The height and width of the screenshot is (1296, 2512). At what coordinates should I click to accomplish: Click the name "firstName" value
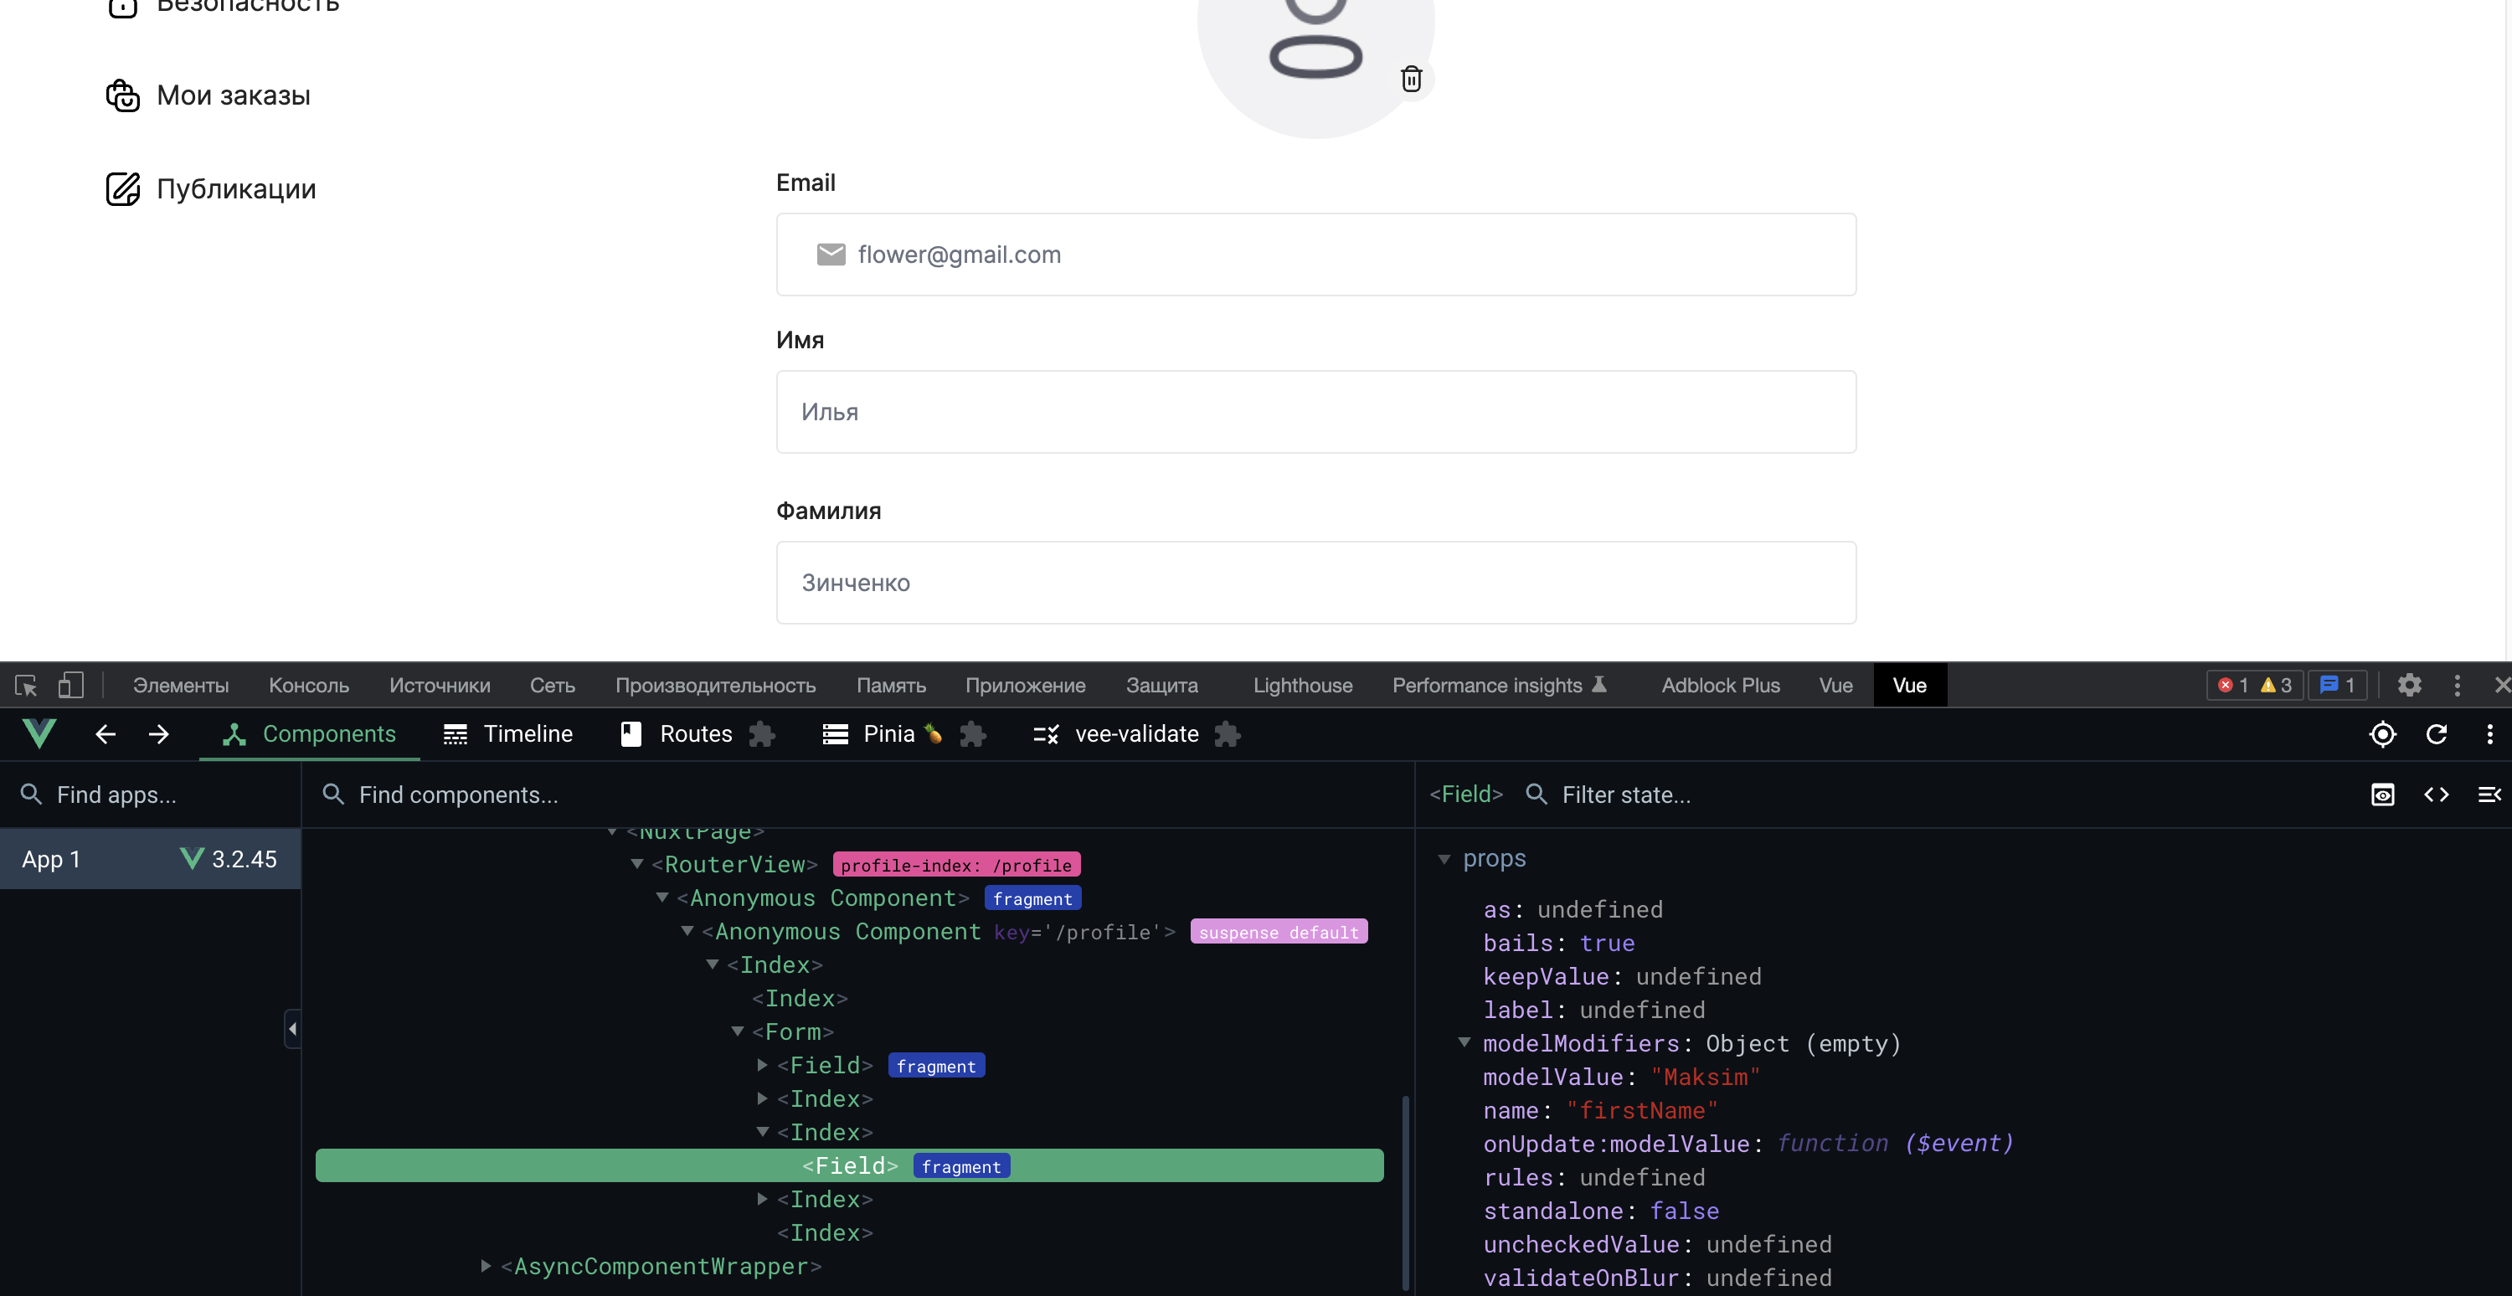click(x=1642, y=1110)
